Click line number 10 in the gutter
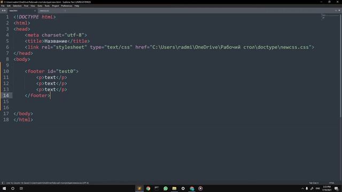342x192 pixels. (x=6, y=71)
